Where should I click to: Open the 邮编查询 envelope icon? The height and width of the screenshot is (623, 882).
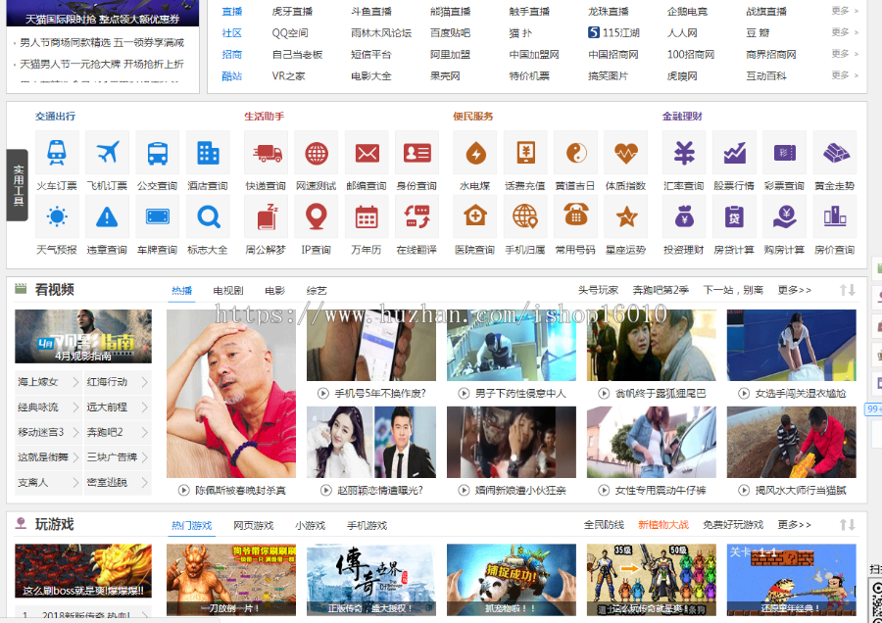click(367, 153)
